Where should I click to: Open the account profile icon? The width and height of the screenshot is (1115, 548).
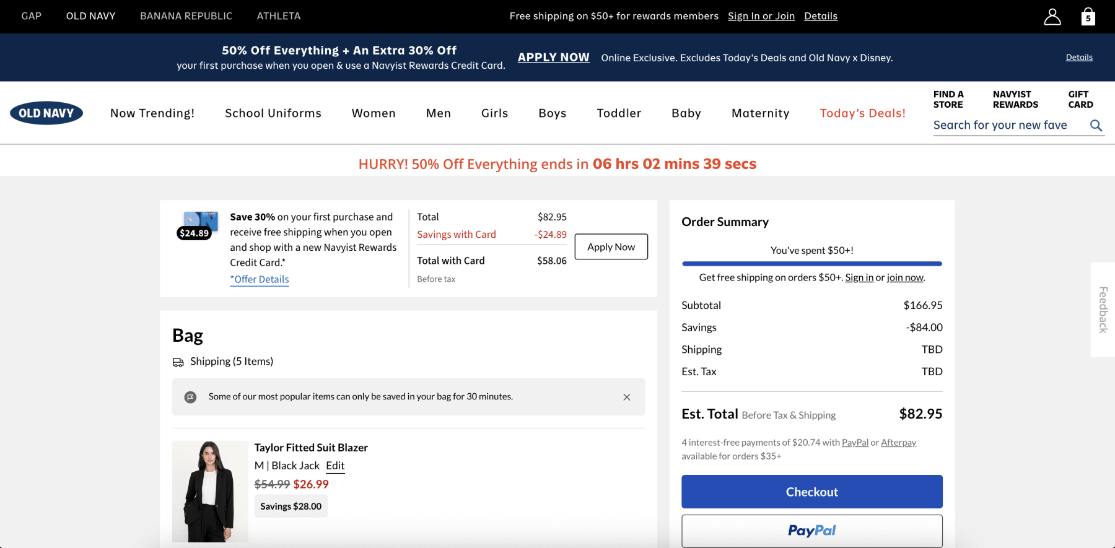(1052, 17)
